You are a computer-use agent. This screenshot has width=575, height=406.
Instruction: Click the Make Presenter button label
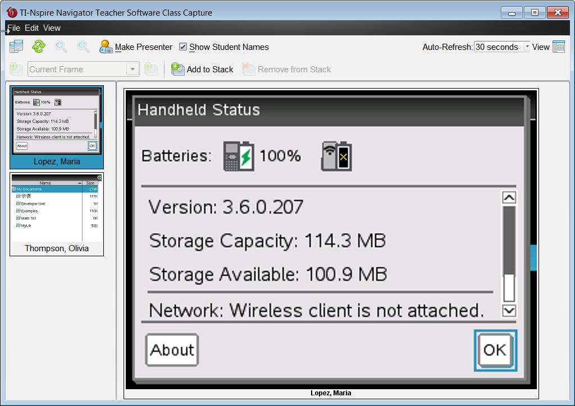pos(143,47)
